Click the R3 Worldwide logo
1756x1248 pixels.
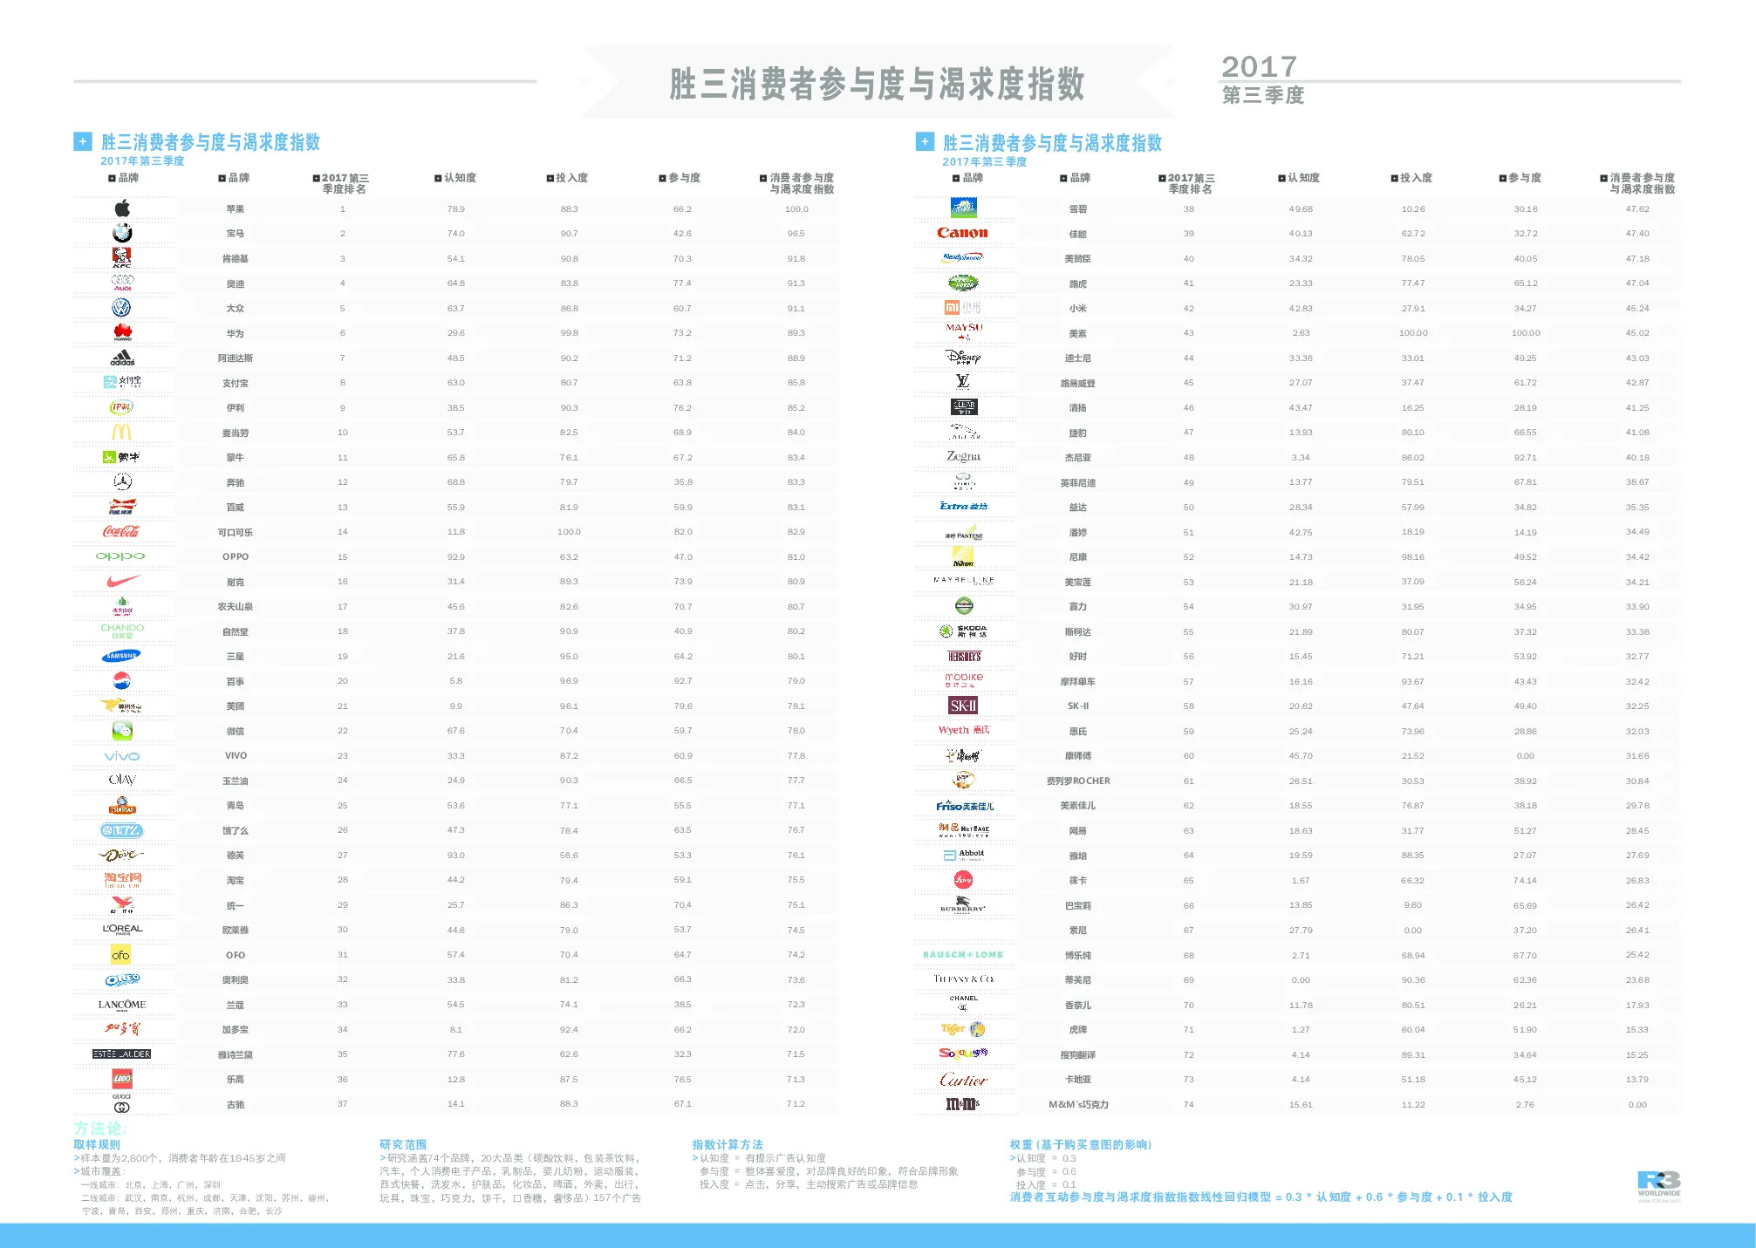coord(1659,1185)
